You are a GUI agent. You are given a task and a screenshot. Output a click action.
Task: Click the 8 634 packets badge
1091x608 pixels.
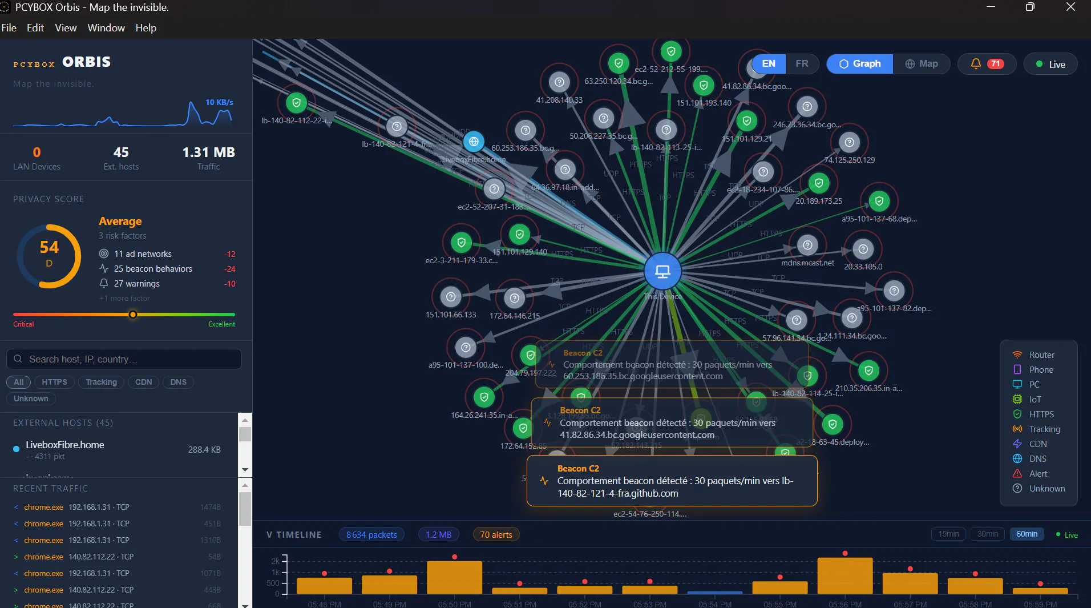371,535
